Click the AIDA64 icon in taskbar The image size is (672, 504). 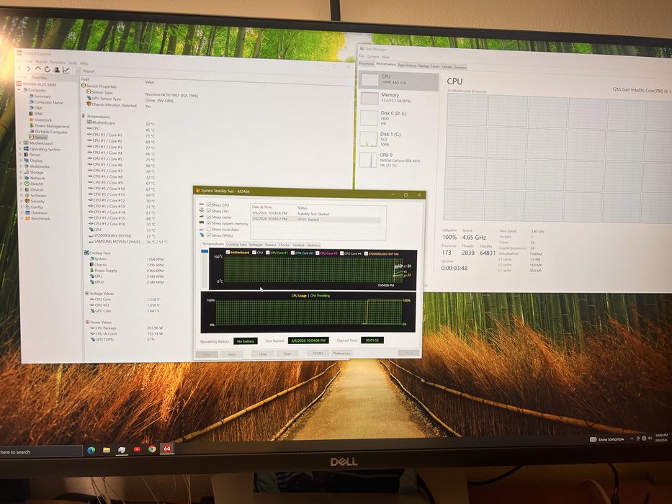(166, 449)
